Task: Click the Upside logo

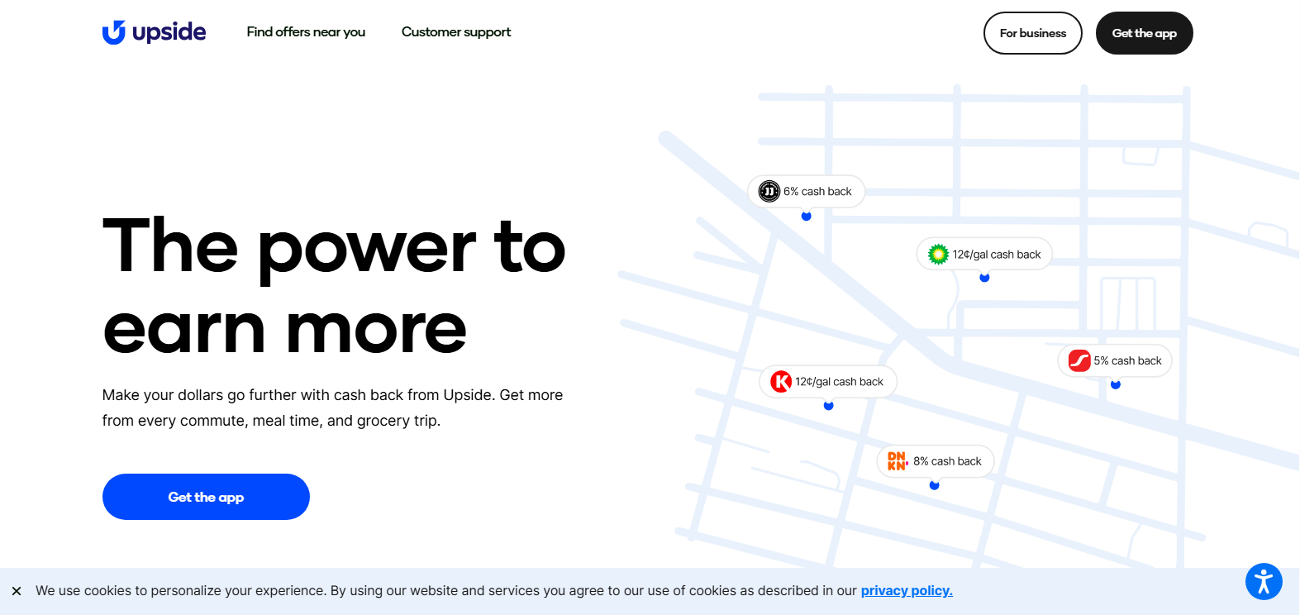Action: (x=154, y=32)
